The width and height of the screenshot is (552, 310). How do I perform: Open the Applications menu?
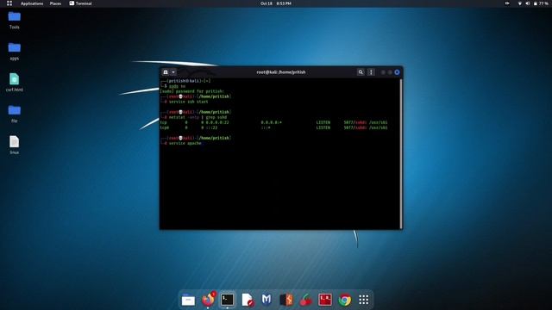click(x=32, y=3)
